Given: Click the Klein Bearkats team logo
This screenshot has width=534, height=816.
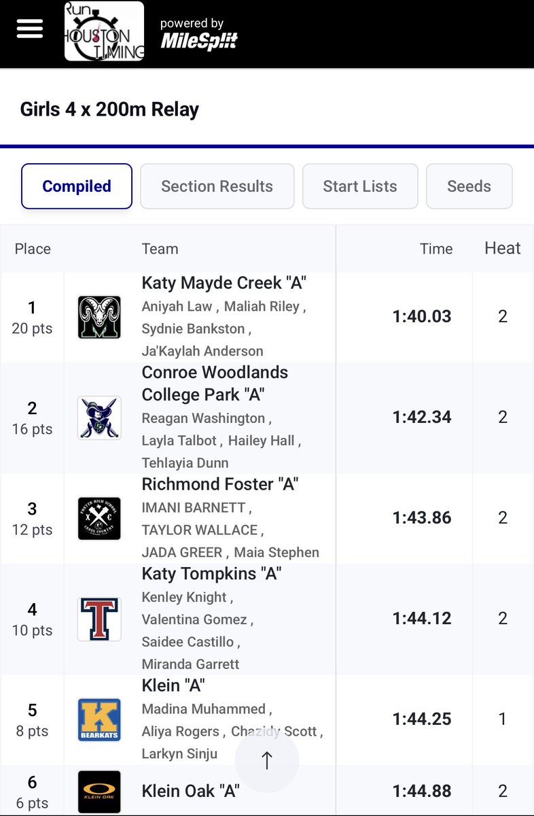Looking at the screenshot, I should pyautogui.click(x=99, y=719).
